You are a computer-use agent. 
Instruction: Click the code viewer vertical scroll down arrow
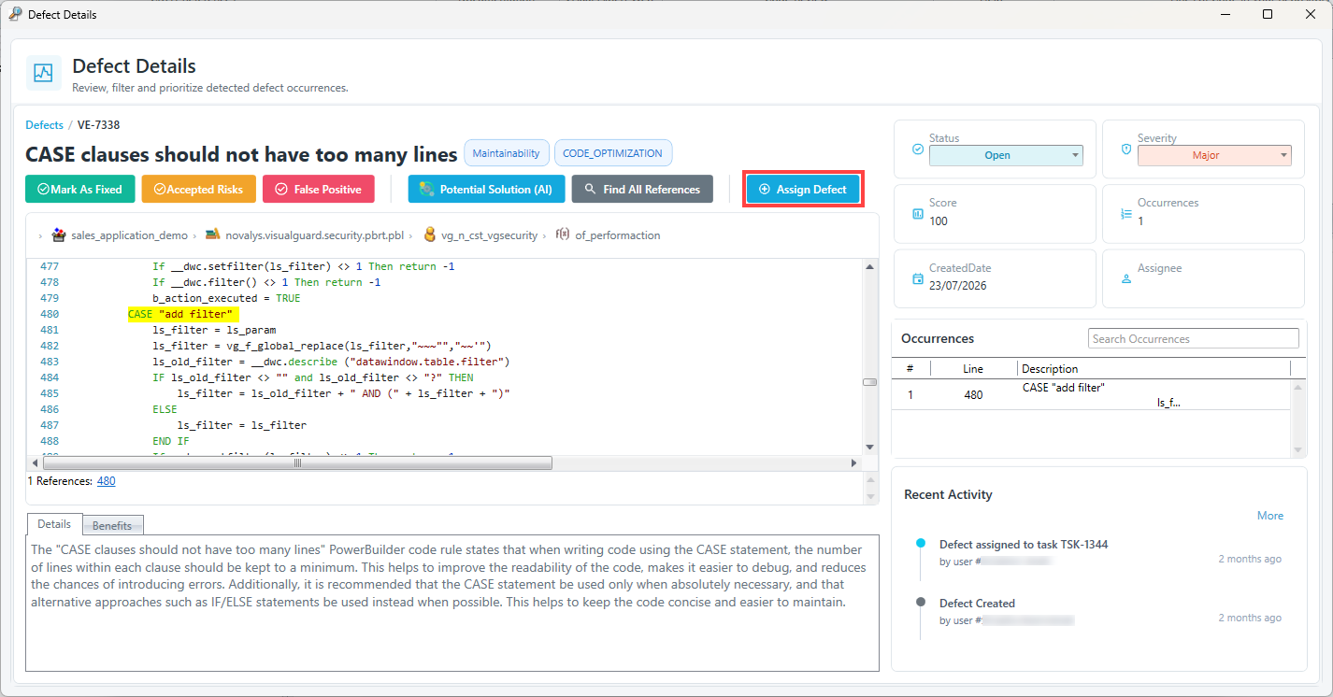tap(869, 447)
